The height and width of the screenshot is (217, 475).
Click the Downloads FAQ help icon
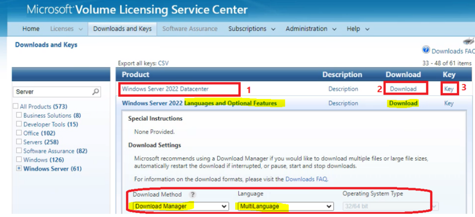pos(426,50)
